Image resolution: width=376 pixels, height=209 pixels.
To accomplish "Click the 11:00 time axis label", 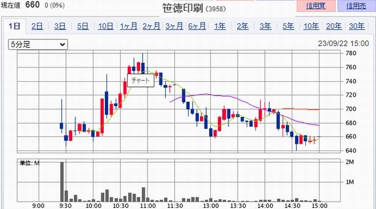I will click(x=148, y=206).
